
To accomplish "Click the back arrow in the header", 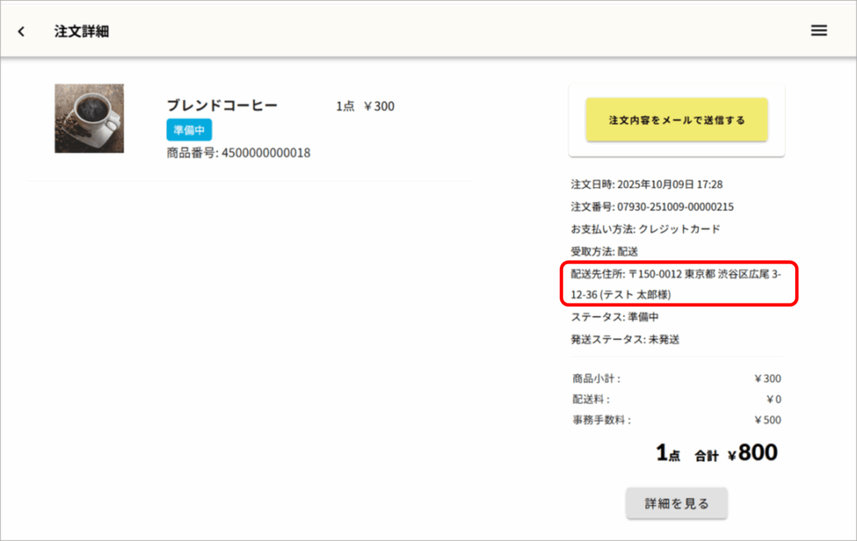I will (x=22, y=32).
